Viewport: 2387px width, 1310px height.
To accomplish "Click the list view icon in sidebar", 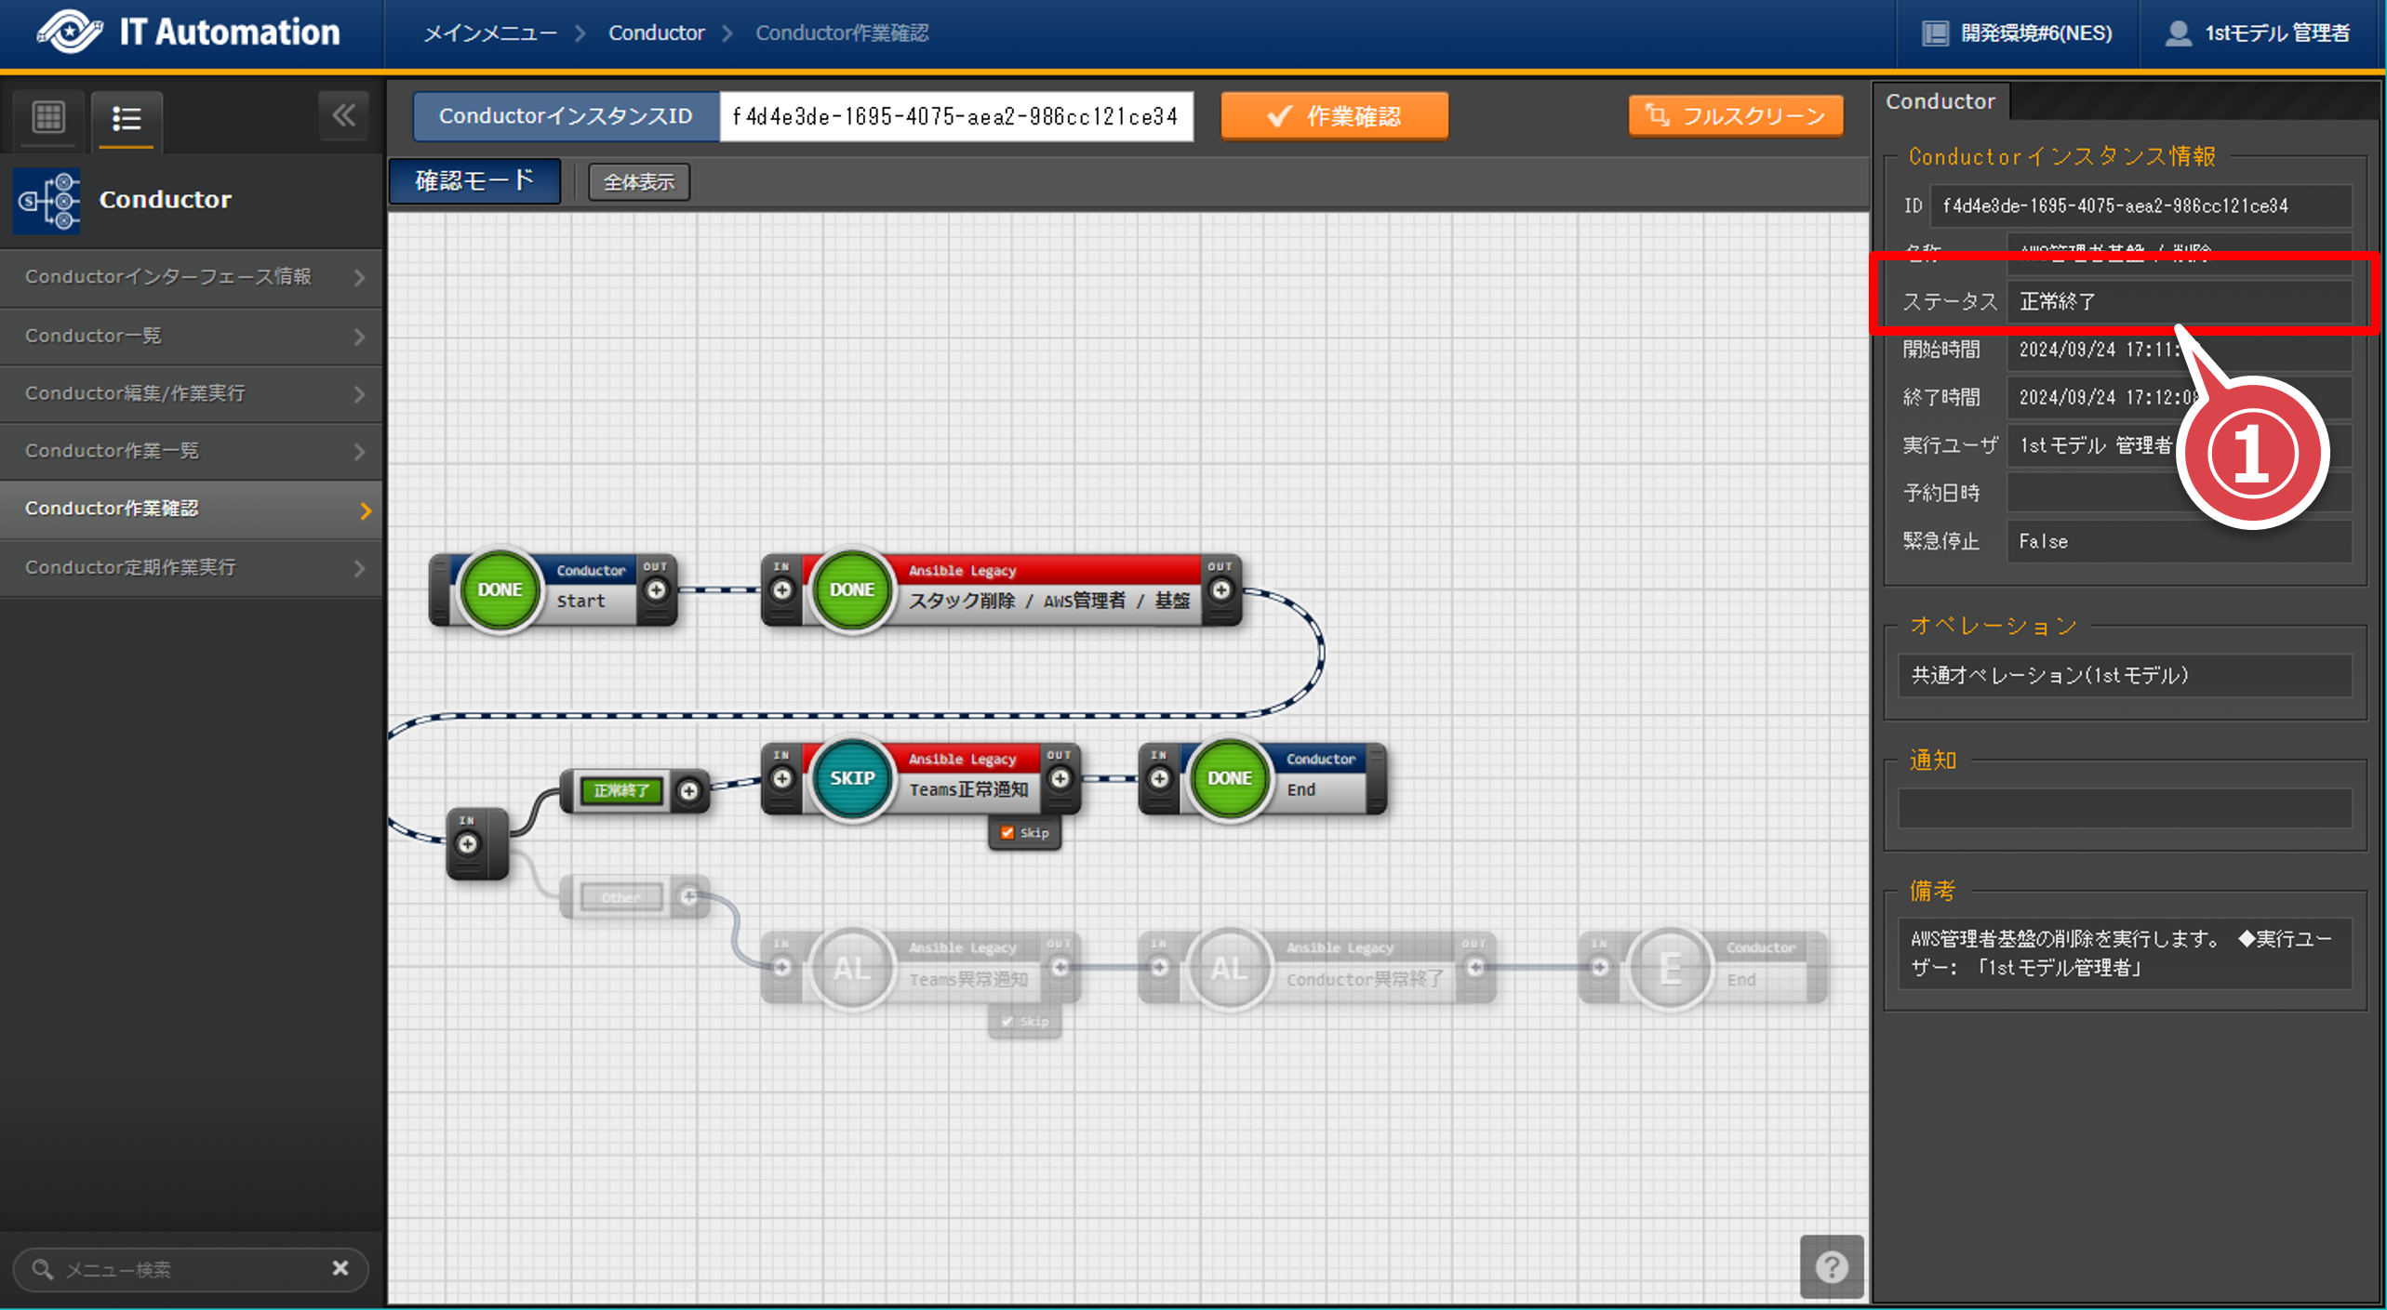I will (127, 119).
